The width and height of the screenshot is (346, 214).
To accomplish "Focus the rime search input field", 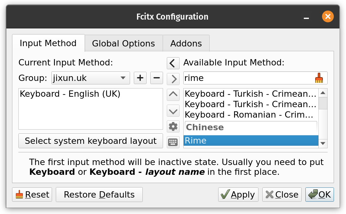I will click(247, 78).
